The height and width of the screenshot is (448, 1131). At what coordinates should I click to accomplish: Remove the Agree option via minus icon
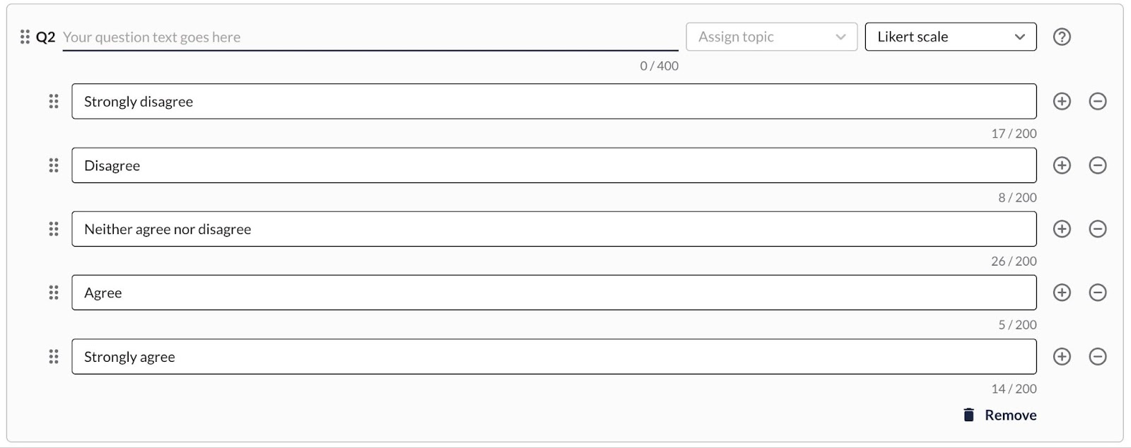[x=1098, y=293]
